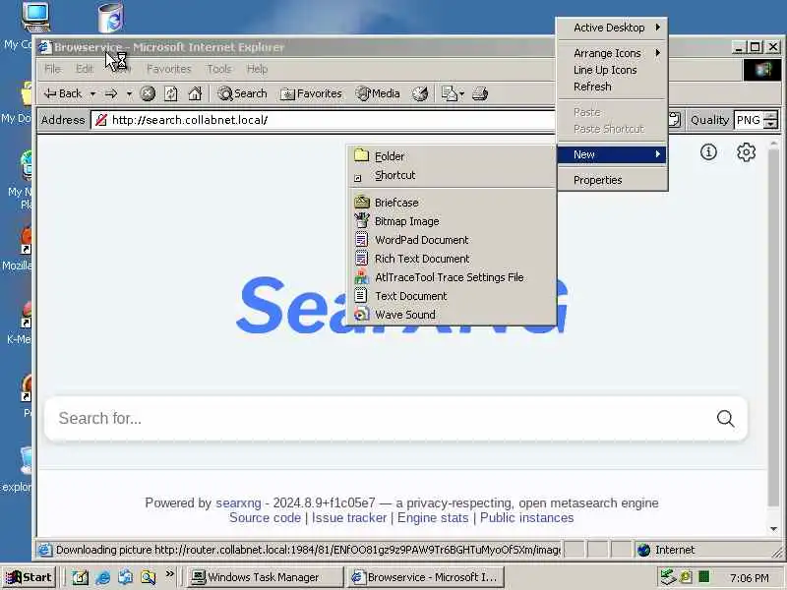Open SearXNG preferences gear icon
This screenshot has height=590, width=787.
click(746, 152)
